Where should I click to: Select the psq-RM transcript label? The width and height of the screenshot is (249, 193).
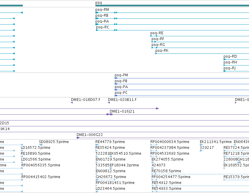[x=102, y=10]
